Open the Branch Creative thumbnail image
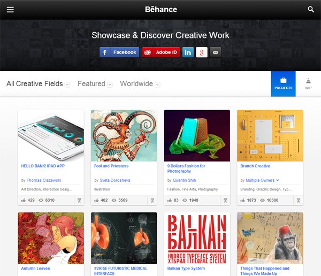 (270, 136)
